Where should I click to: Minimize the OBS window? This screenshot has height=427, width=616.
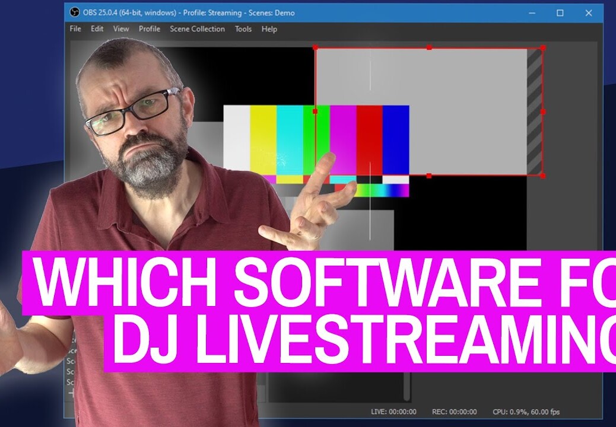(x=532, y=13)
